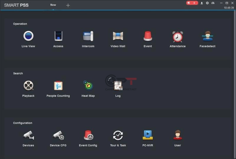The image size is (236, 159).
Task: Open the Event Config module
Action: (x=88, y=135)
